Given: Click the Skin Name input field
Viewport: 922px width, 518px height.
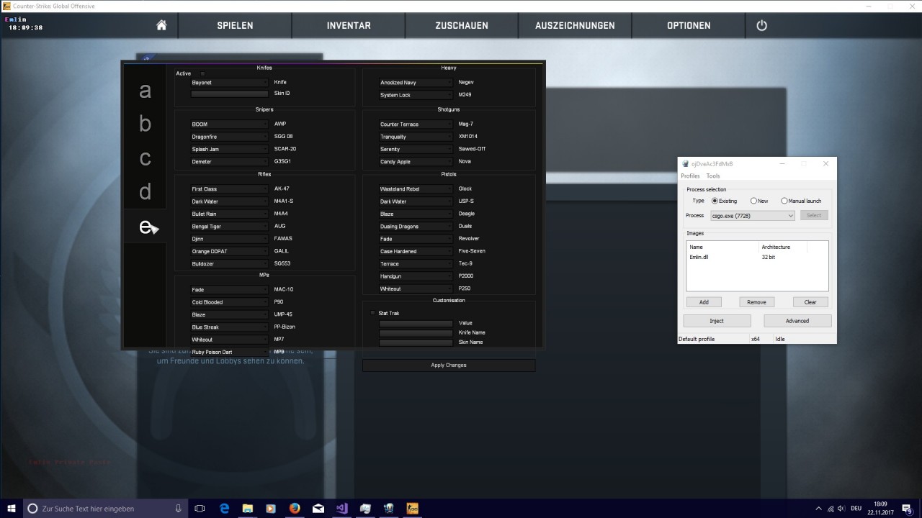Looking at the screenshot, I should pyautogui.click(x=416, y=342).
